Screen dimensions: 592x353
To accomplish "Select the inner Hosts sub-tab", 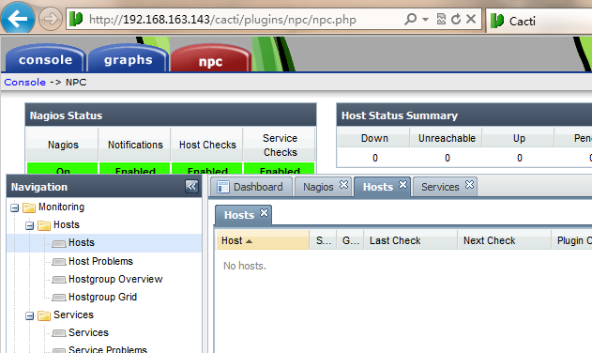I will tap(239, 215).
